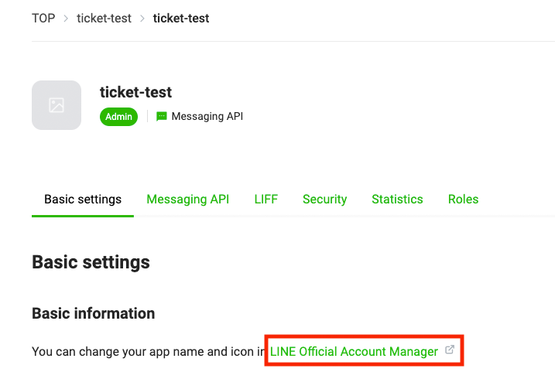Go to TOP in the breadcrumb
The image size is (555, 379).
(x=43, y=18)
